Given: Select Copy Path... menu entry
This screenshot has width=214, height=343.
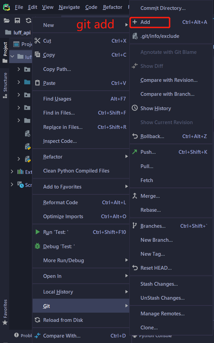Looking at the screenshot, I should click(x=81, y=69).
